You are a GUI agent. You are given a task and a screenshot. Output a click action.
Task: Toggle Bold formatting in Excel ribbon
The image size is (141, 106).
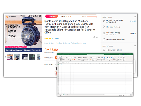pos(66,59)
